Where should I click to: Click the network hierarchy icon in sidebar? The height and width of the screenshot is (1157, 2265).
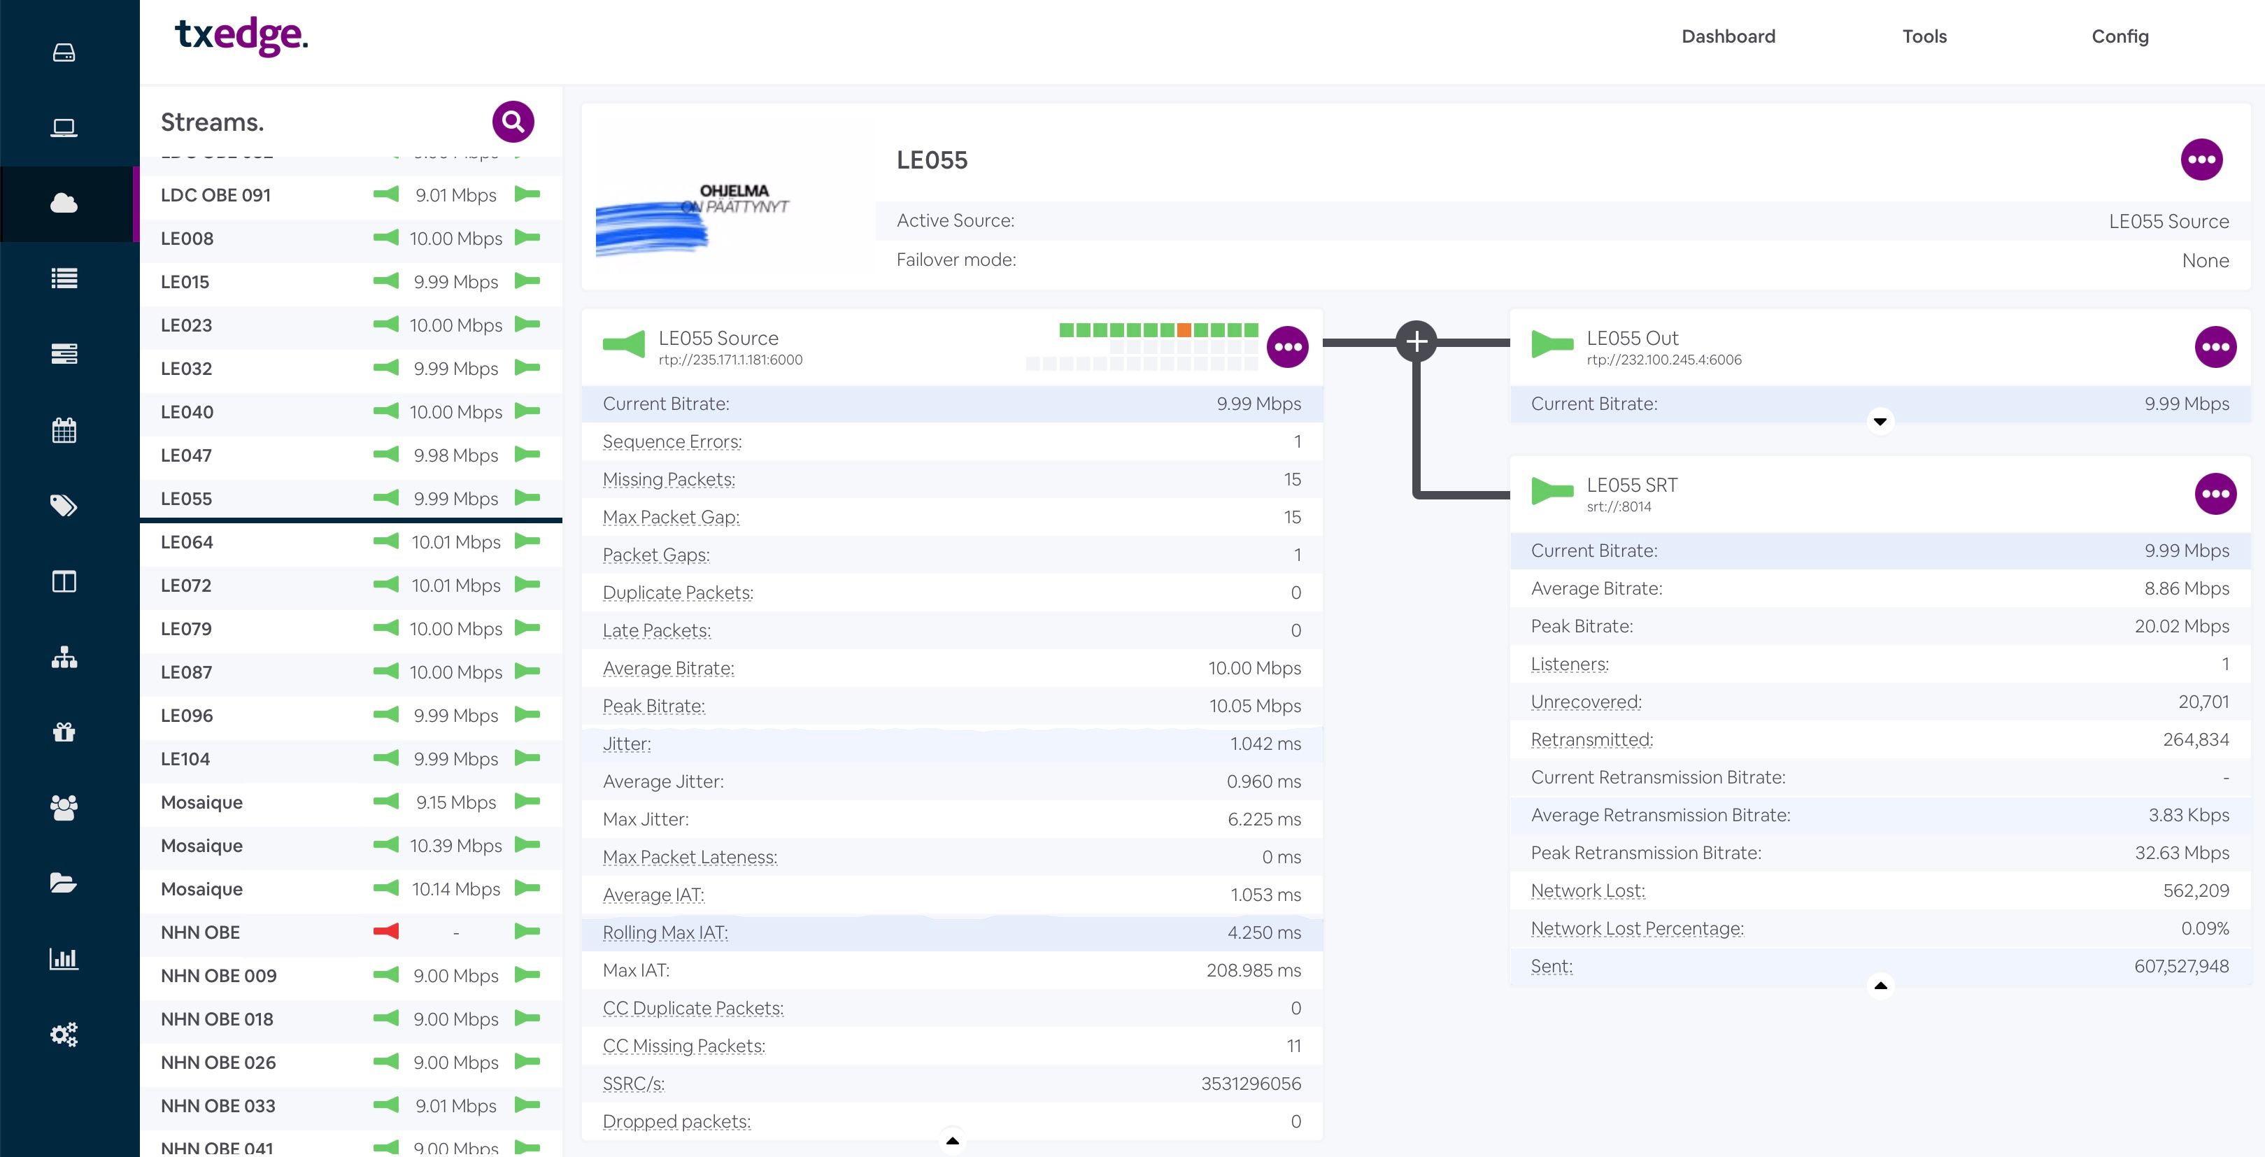[64, 657]
